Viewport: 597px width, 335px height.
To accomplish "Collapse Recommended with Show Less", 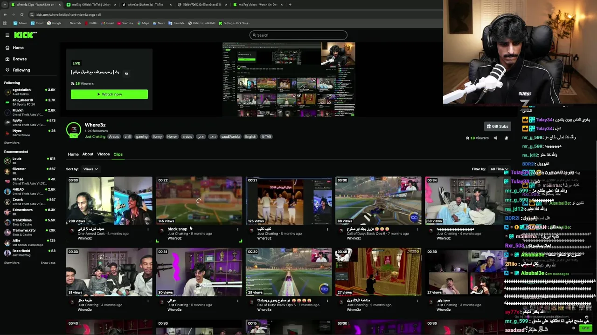I will click(48, 263).
